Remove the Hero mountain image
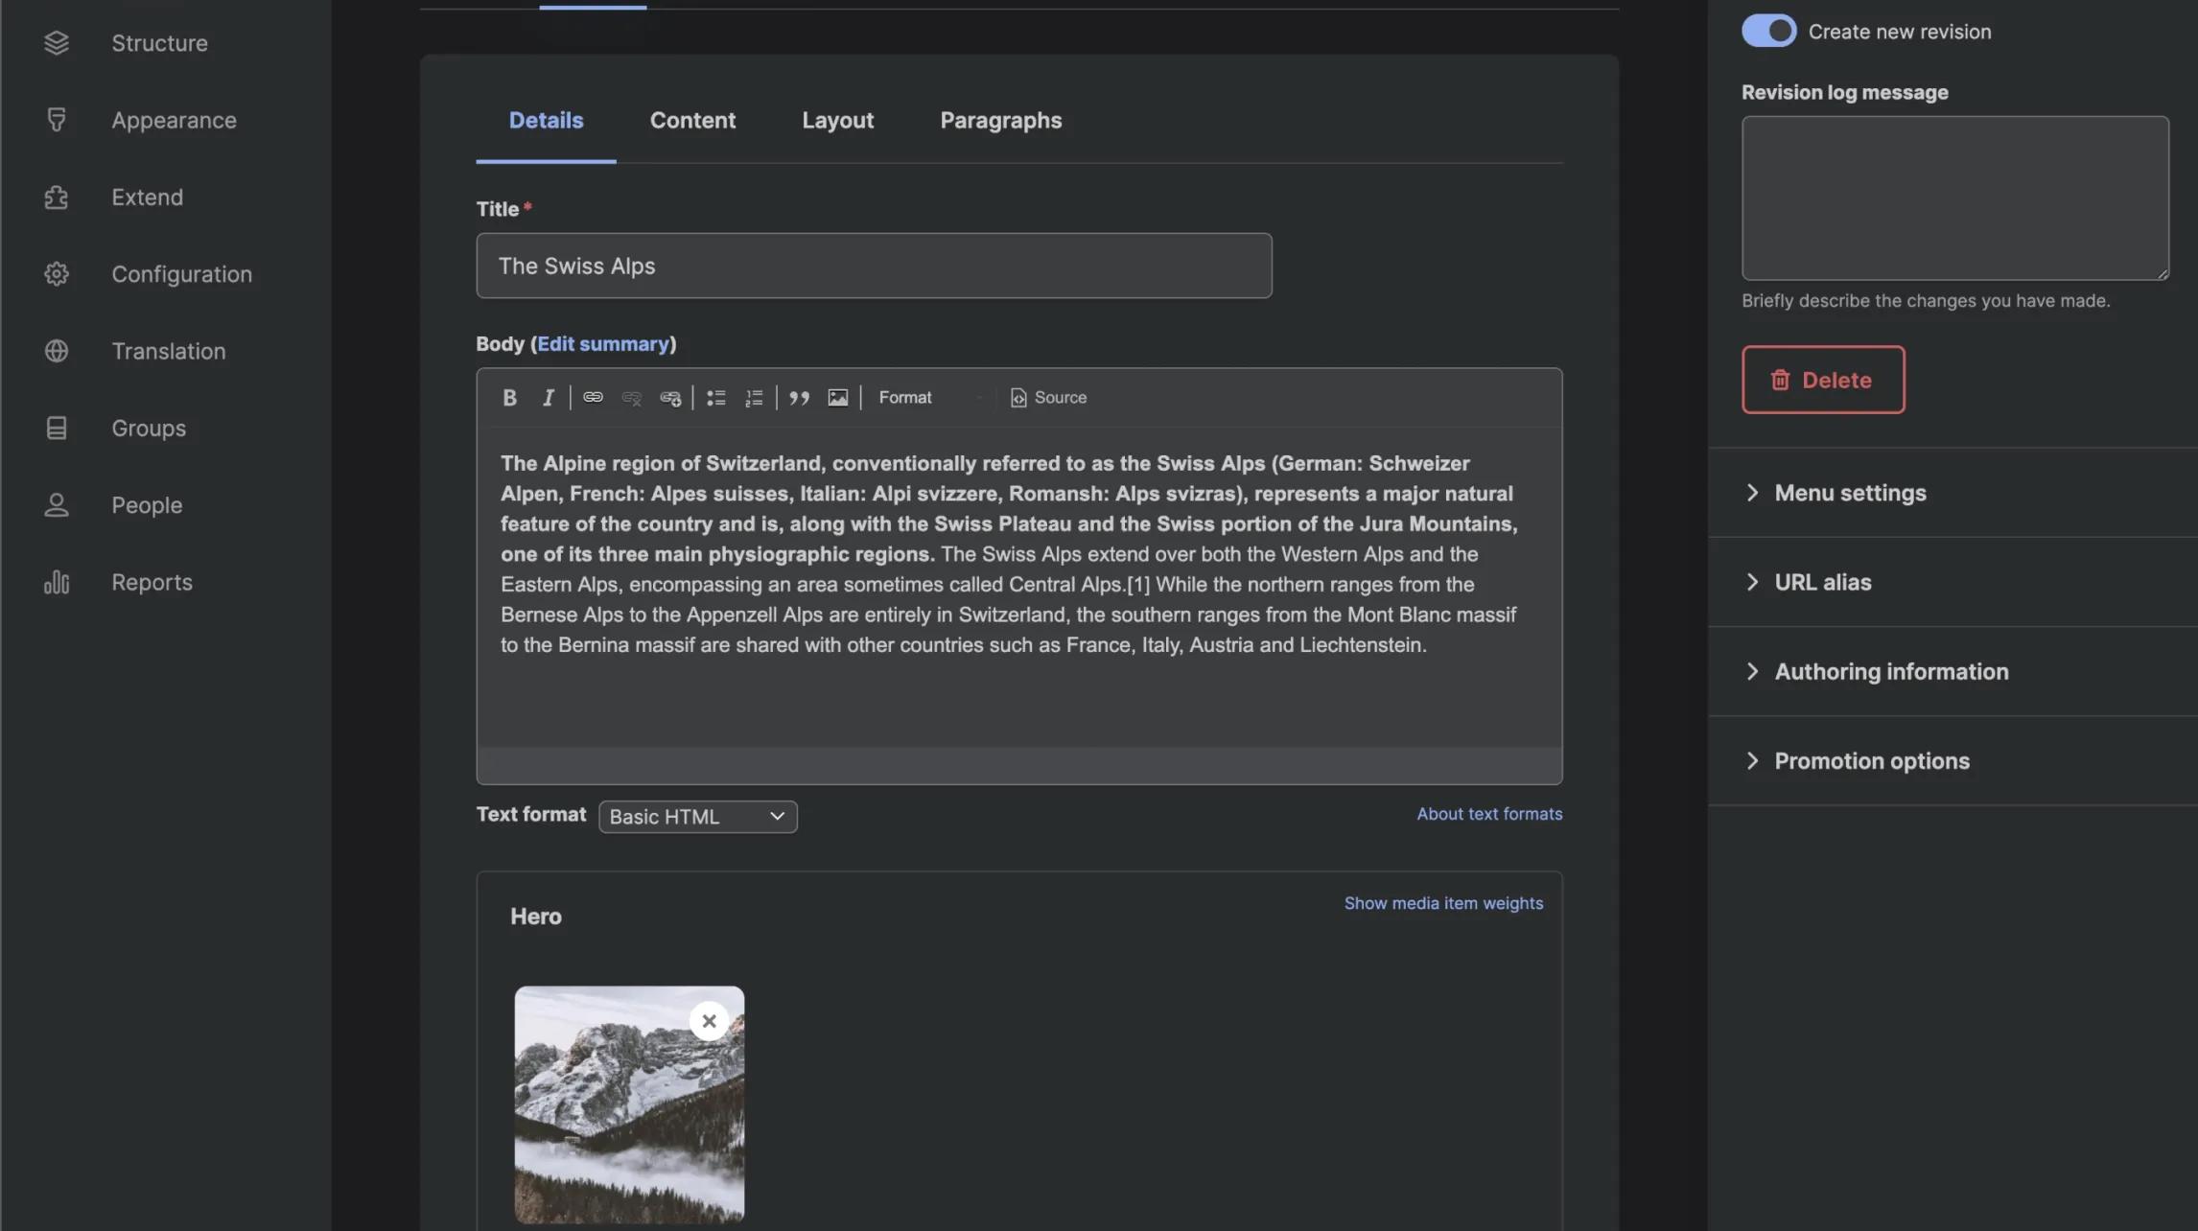The image size is (2198, 1231). point(709,1021)
